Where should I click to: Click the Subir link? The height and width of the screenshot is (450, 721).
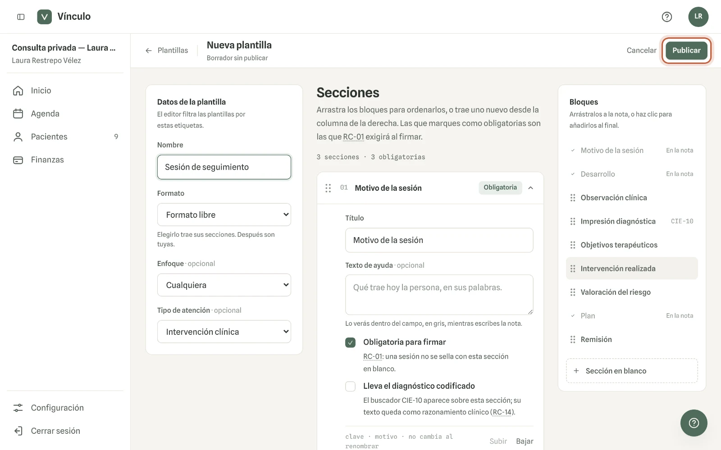(x=498, y=441)
